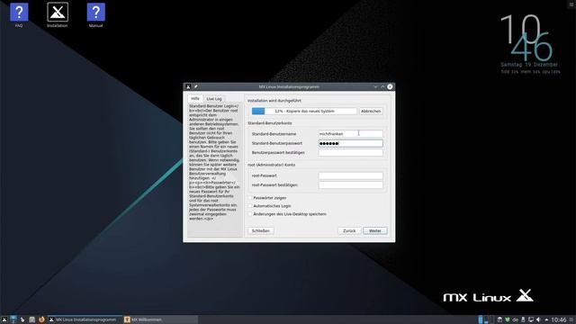576x324 pixels.
Task: Close the installer window
Action: pyautogui.click(x=390, y=86)
